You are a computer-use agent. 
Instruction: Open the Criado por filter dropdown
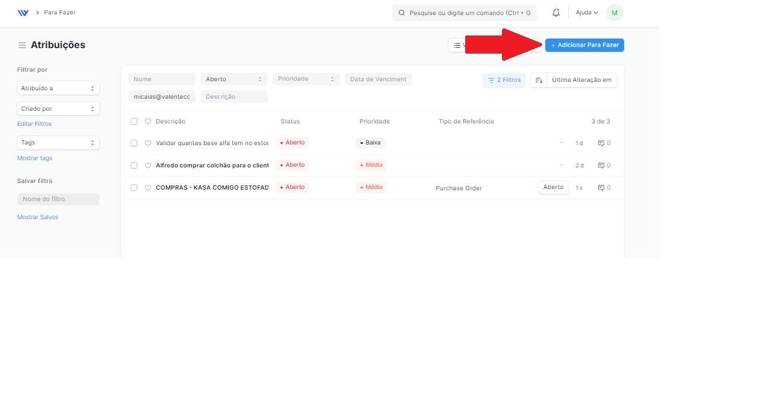coord(58,108)
